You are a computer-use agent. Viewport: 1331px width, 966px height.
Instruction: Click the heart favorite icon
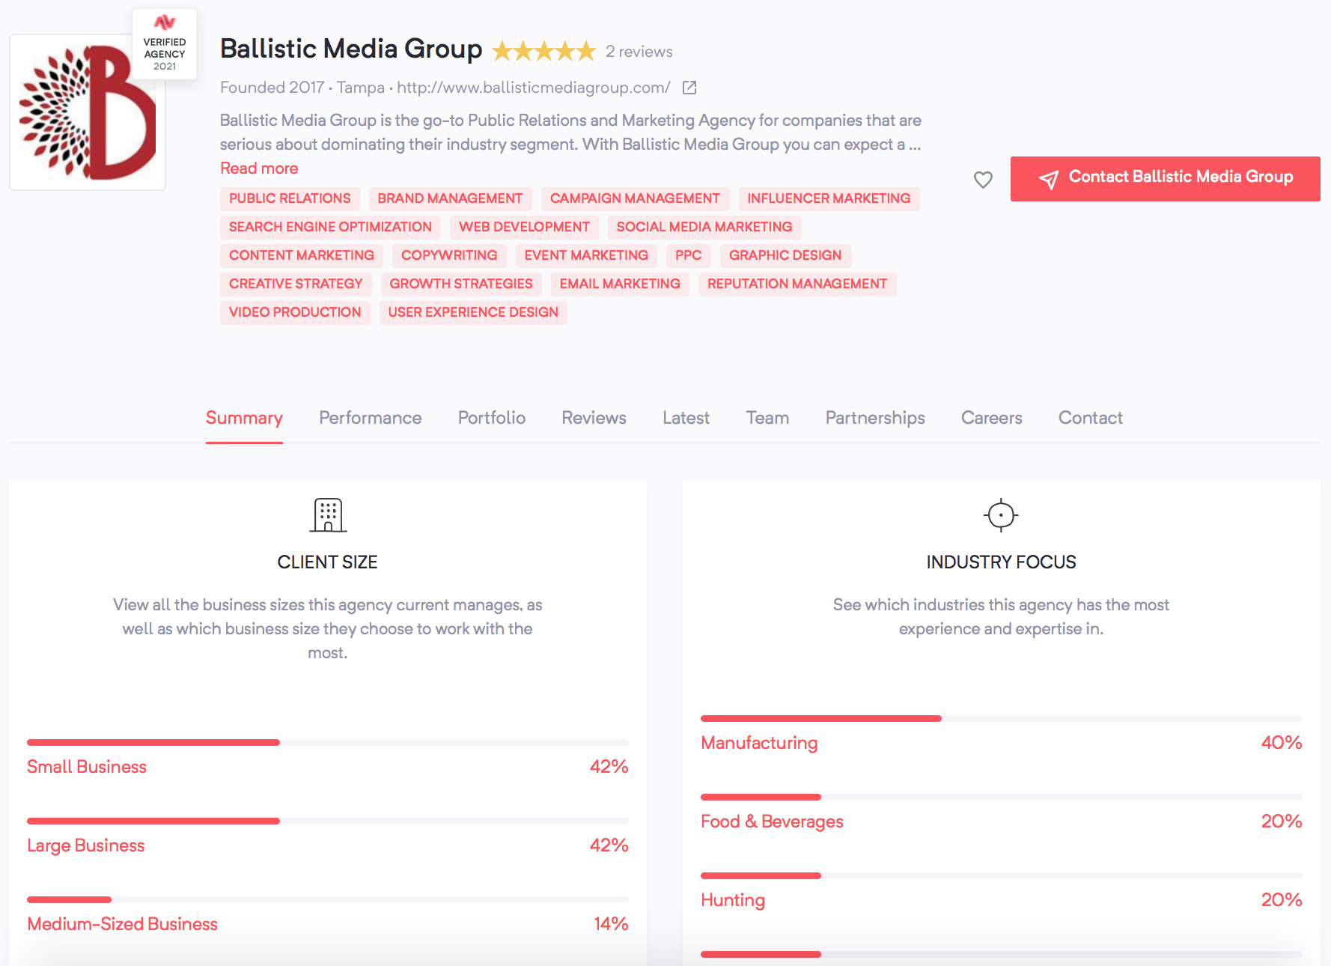(x=983, y=180)
